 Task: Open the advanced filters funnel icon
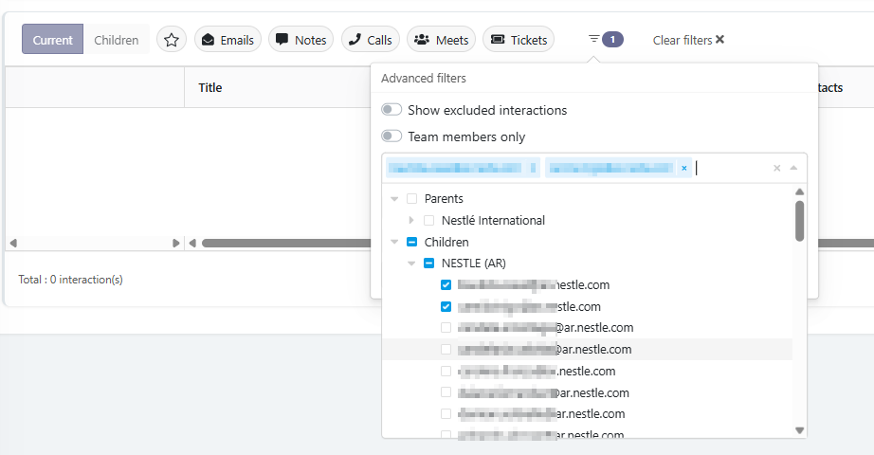[x=594, y=39]
